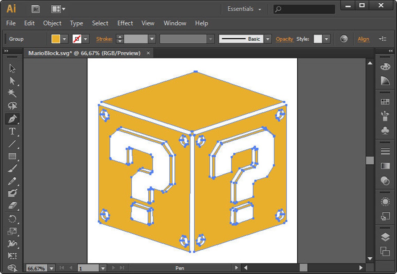Click the Style thumbnail toggle
397x274 pixels.
point(318,39)
